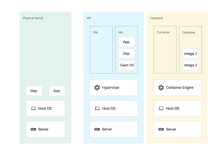This screenshot has height=155, width=222.
Task: Click the Image 1 box
Action: 190,54
